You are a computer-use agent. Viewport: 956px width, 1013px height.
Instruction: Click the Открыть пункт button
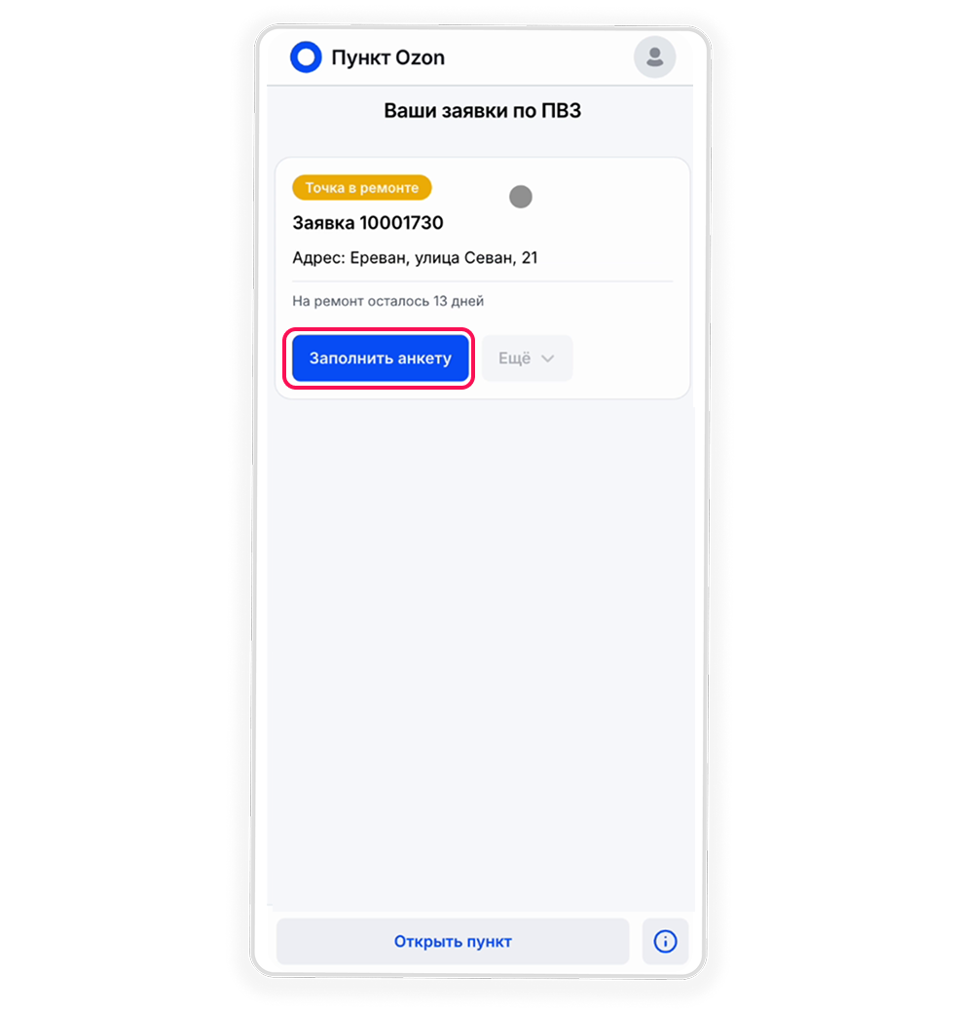[x=453, y=941]
